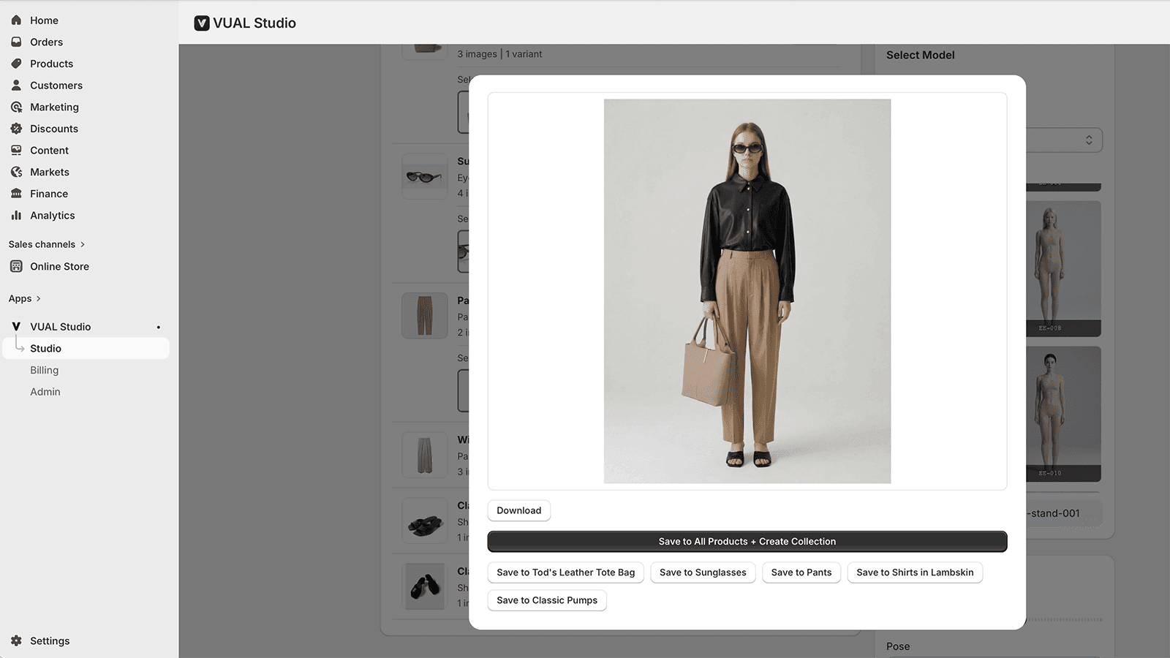Click the Online Store icon
The width and height of the screenshot is (1170, 658).
click(x=16, y=267)
